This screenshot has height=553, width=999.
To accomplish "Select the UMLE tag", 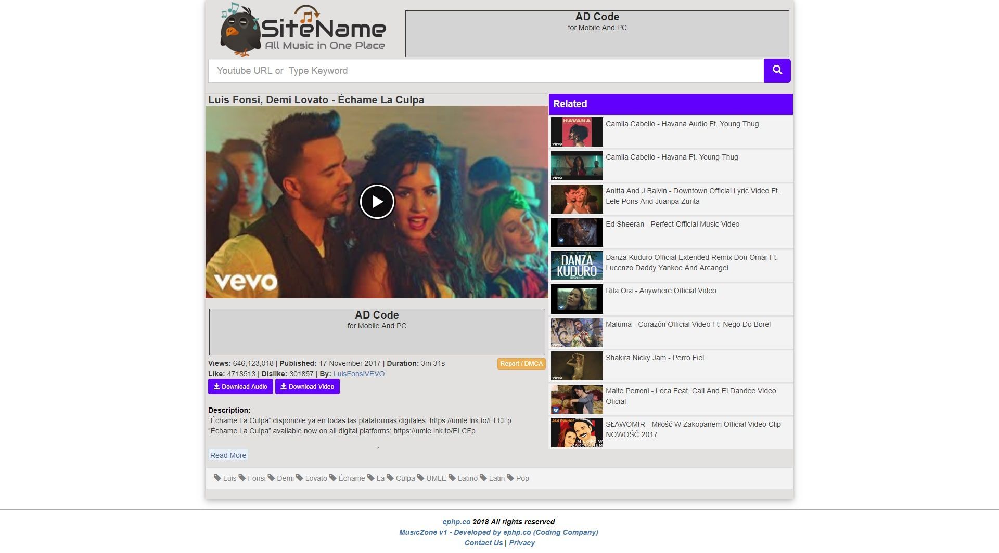I will [436, 478].
